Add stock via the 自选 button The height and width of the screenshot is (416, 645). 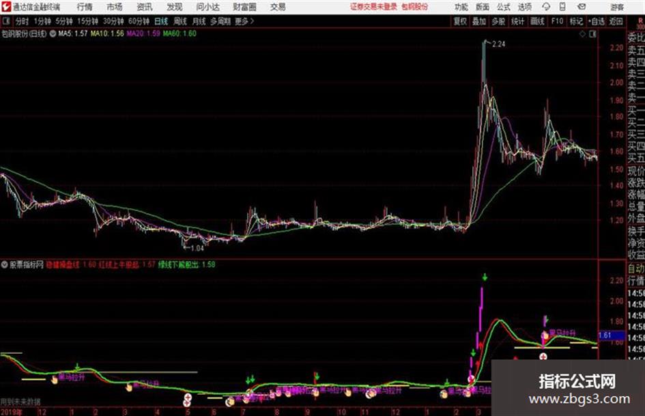click(x=597, y=21)
